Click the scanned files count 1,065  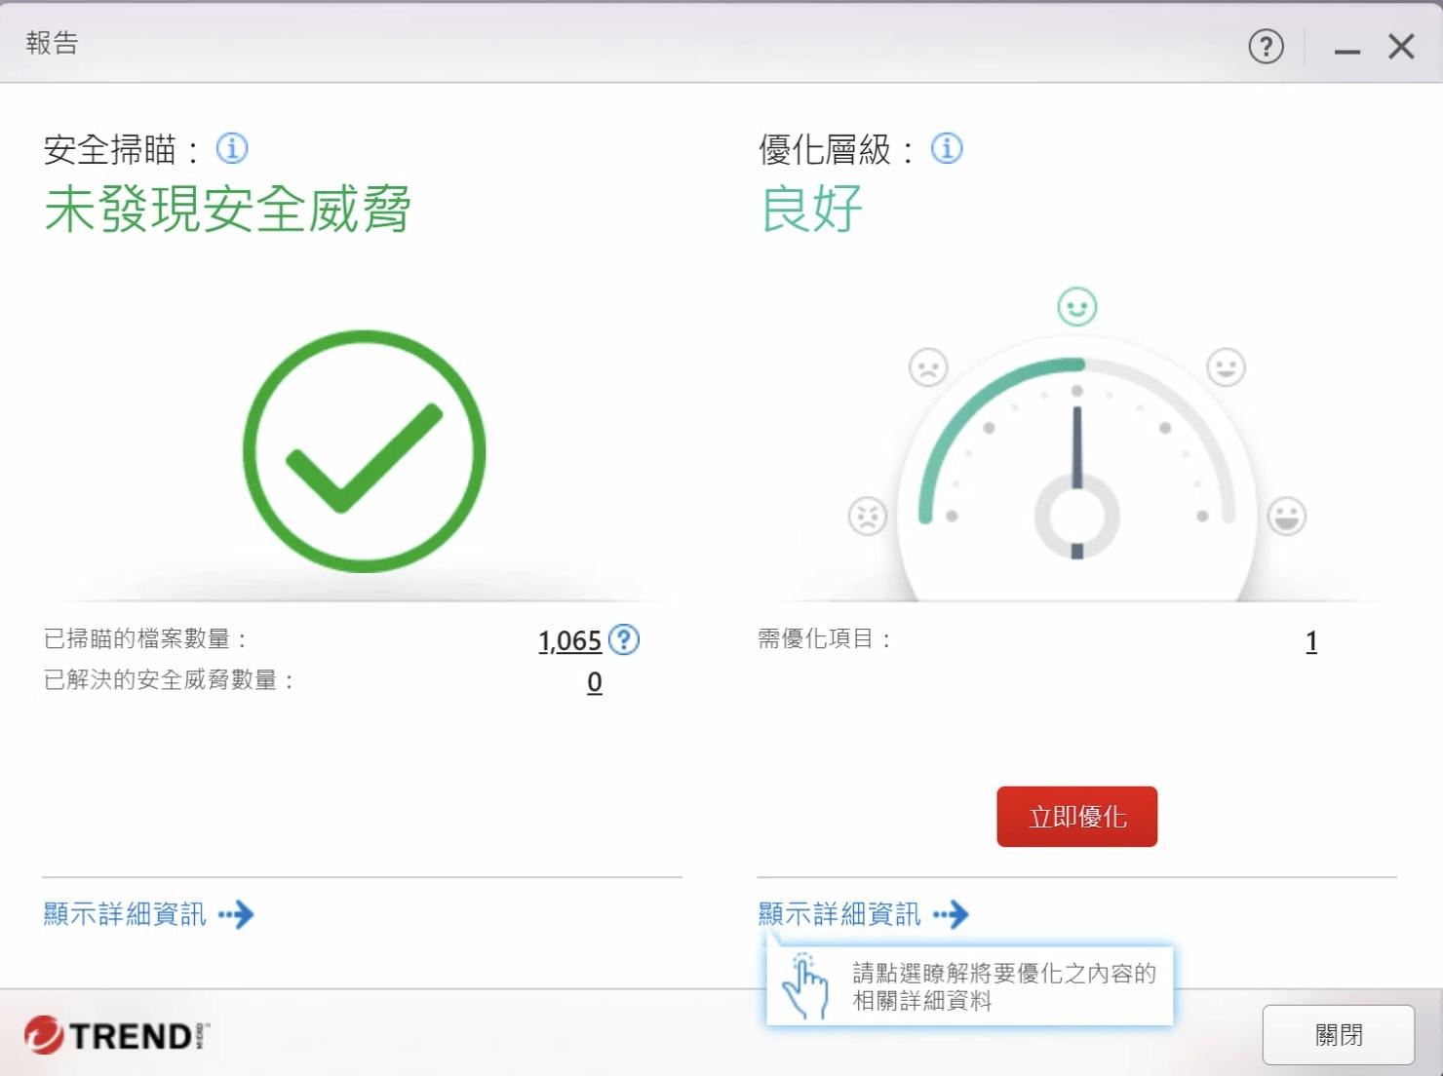(x=569, y=641)
